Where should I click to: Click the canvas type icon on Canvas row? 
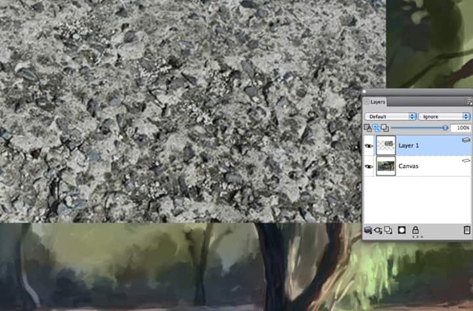[x=466, y=160]
